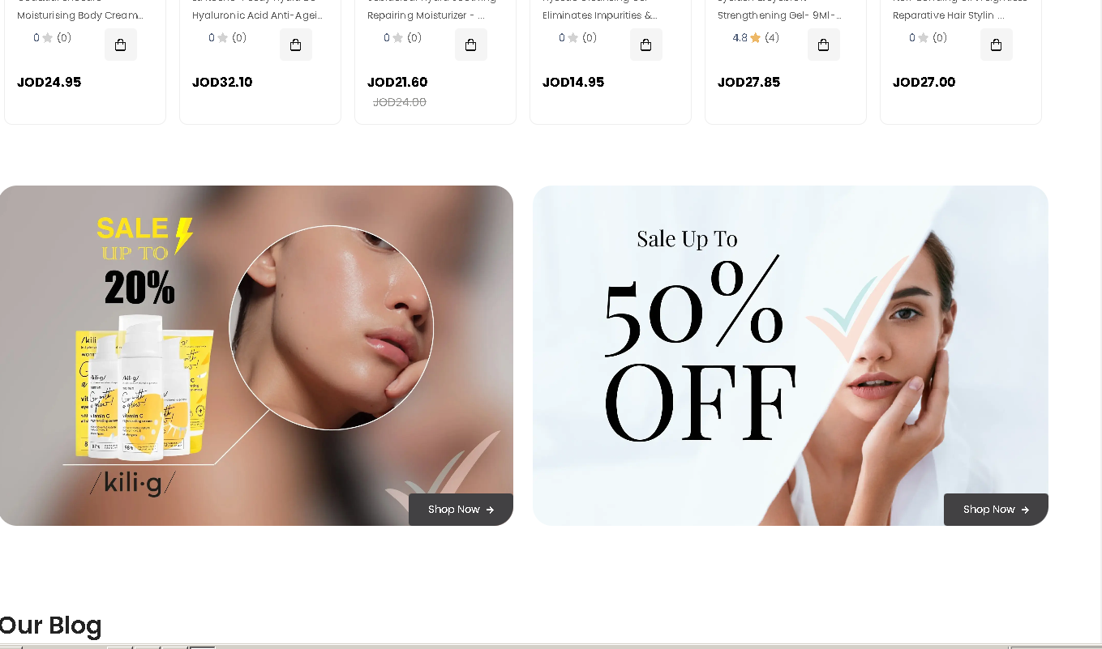This screenshot has height=649, width=1102.
Task: Click the gold star rated 4.8
Action: pos(756,37)
